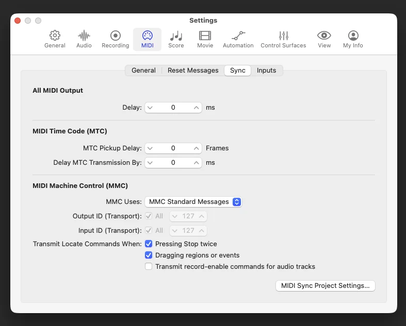Click the MTC Pickup Delay value field
Screen dimensions: 406x326
[173, 148]
